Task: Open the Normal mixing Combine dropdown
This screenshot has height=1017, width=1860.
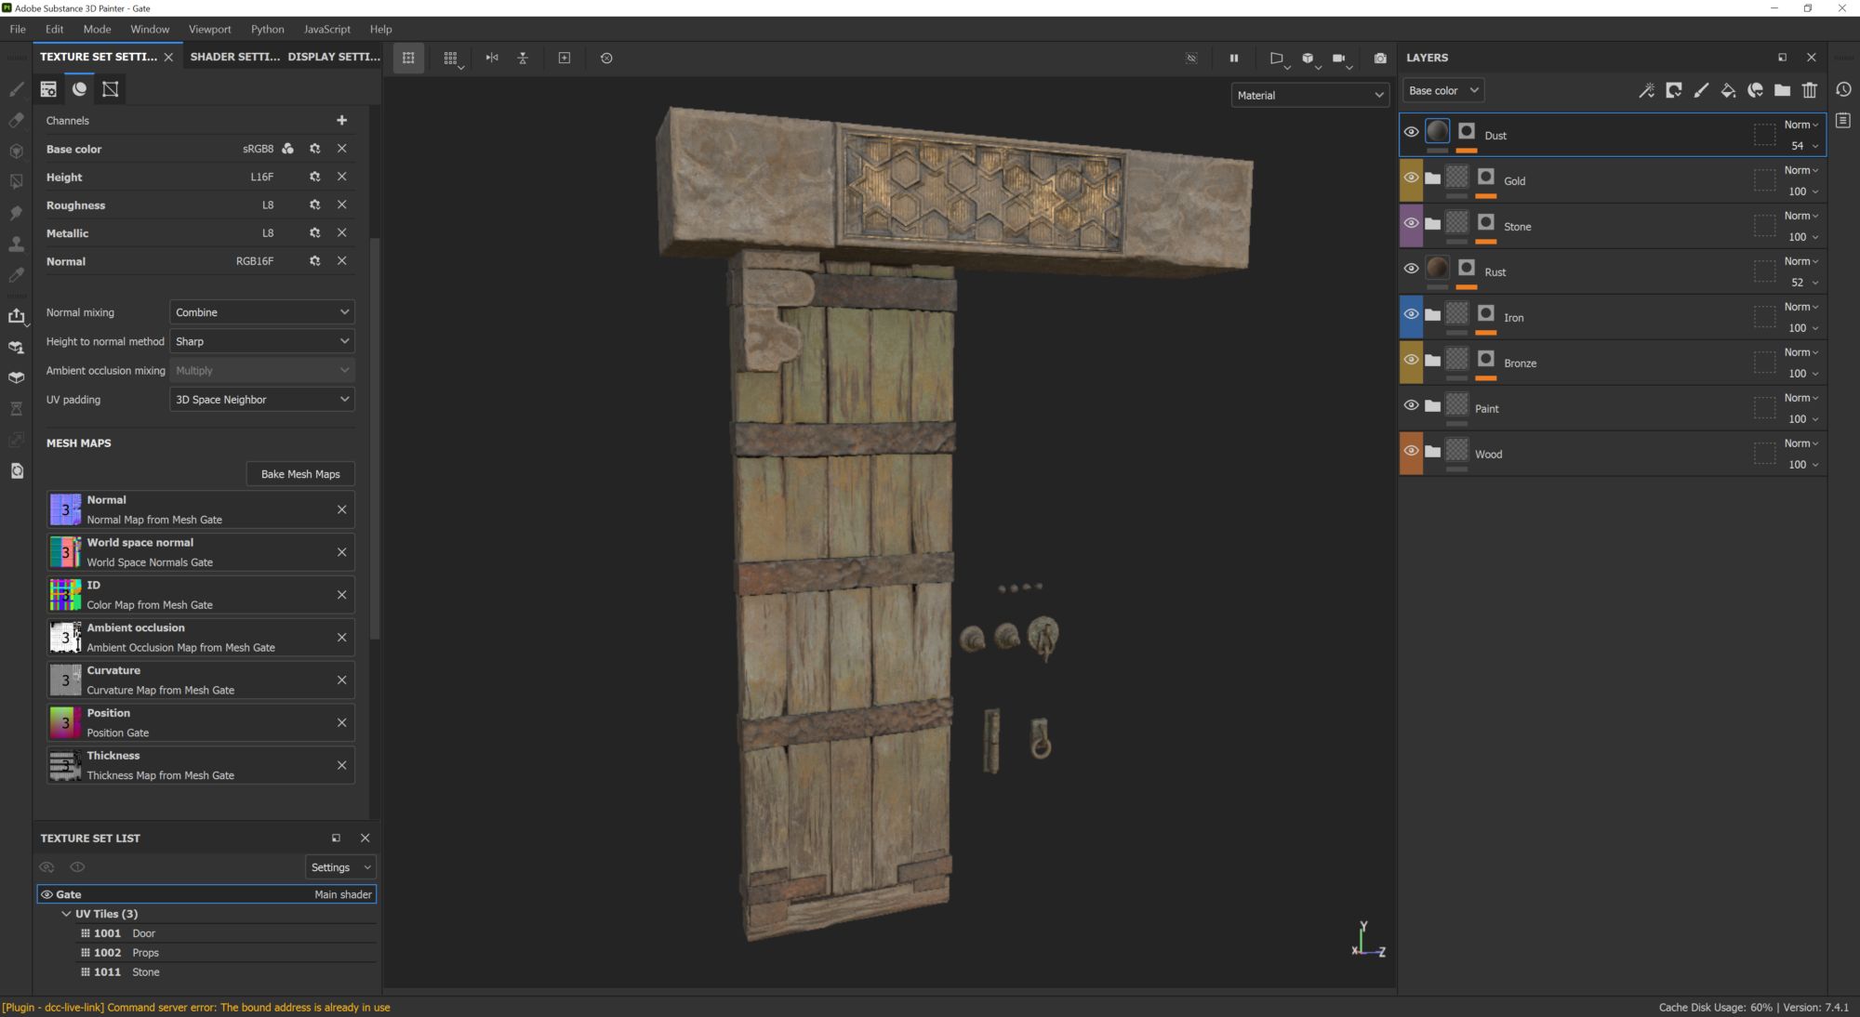Action: point(261,312)
